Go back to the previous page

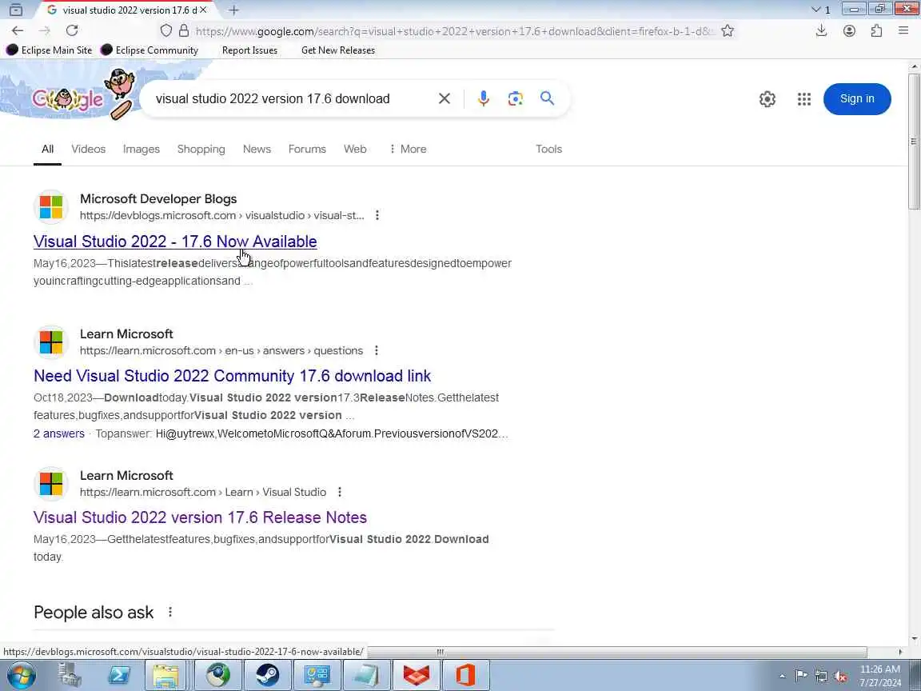click(x=18, y=30)
